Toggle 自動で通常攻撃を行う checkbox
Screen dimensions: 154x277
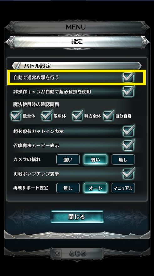[x=129, y=77]
